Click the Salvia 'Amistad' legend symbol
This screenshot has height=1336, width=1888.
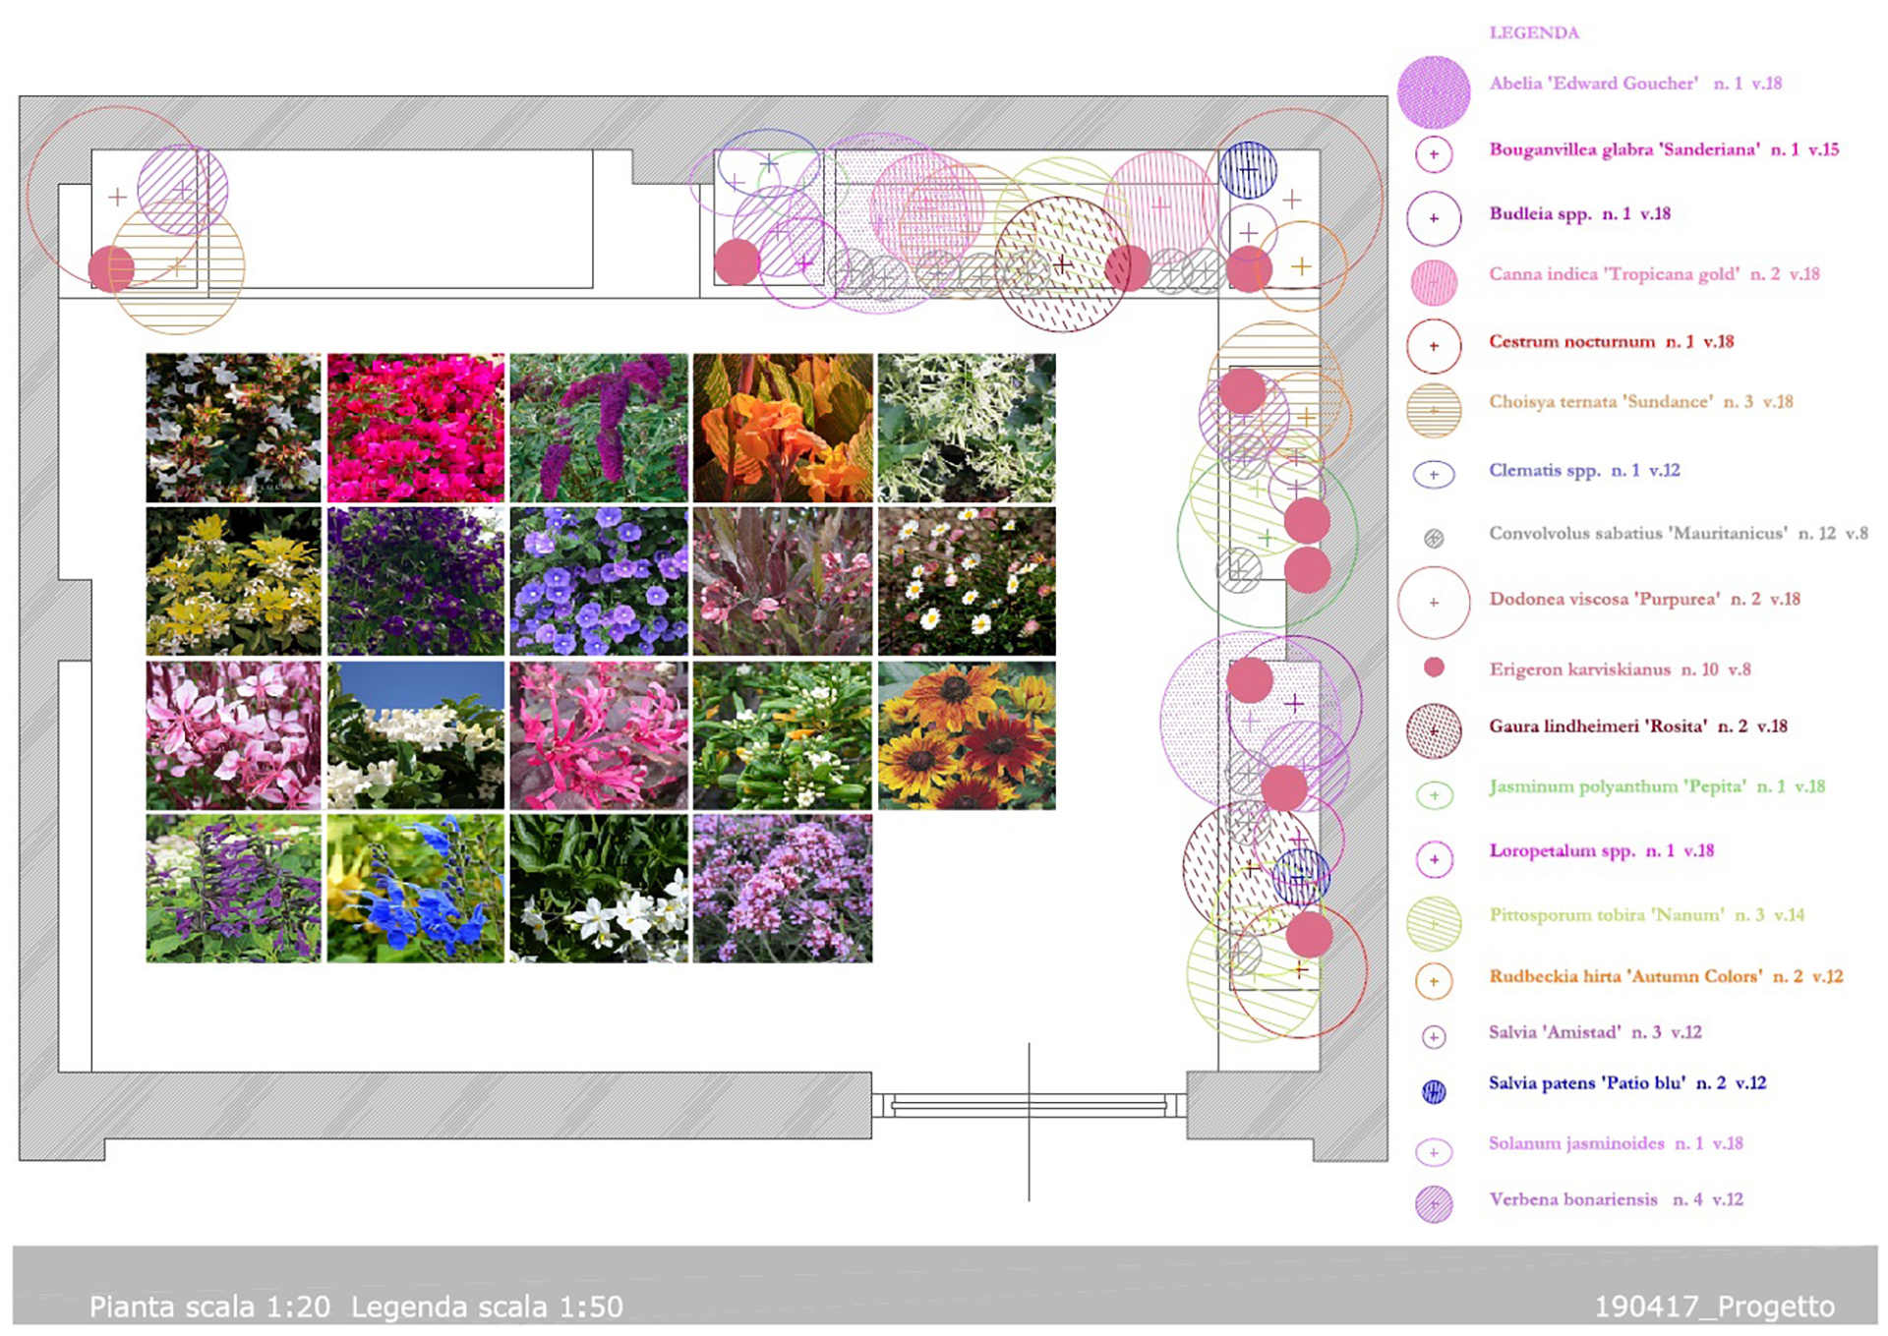1434,1036
